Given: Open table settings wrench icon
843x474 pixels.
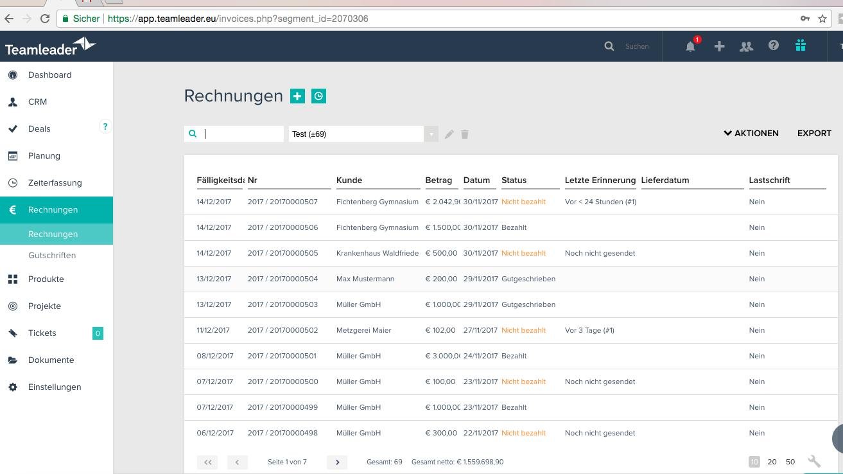Looking at the screenshot, I should [814, 461].
